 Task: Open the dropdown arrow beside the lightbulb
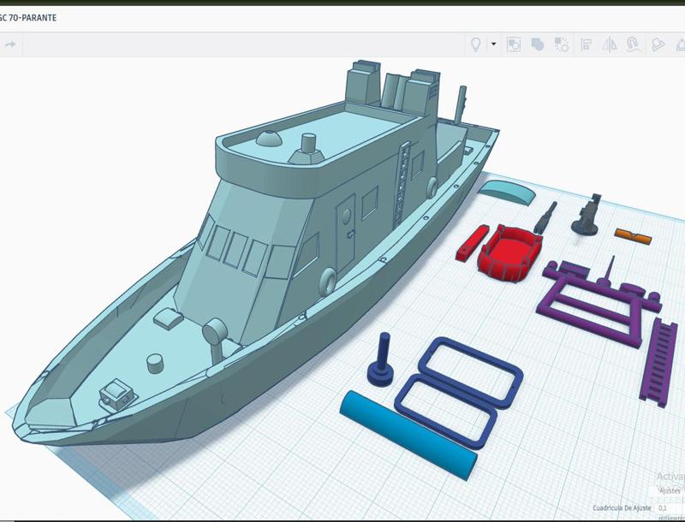tap(493, 44)
